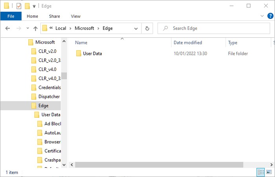Click the navigation pane scrollbar thumb

click(64, 76)
